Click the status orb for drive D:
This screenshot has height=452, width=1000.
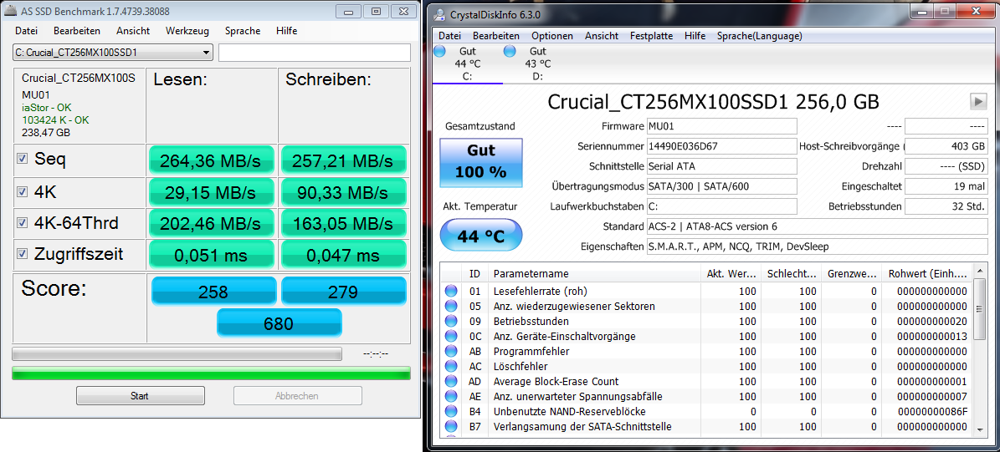(x=510, y=51)
